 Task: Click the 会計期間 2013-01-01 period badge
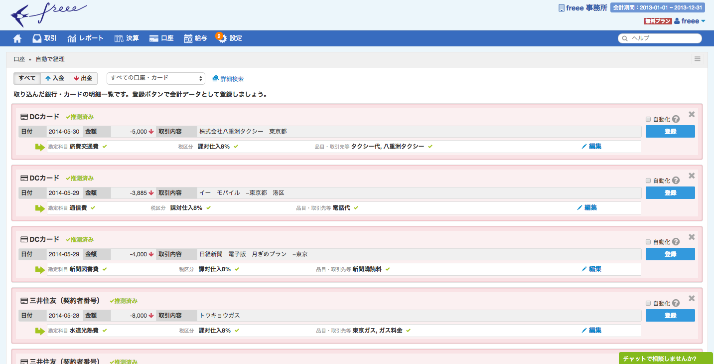click(657, 8)
